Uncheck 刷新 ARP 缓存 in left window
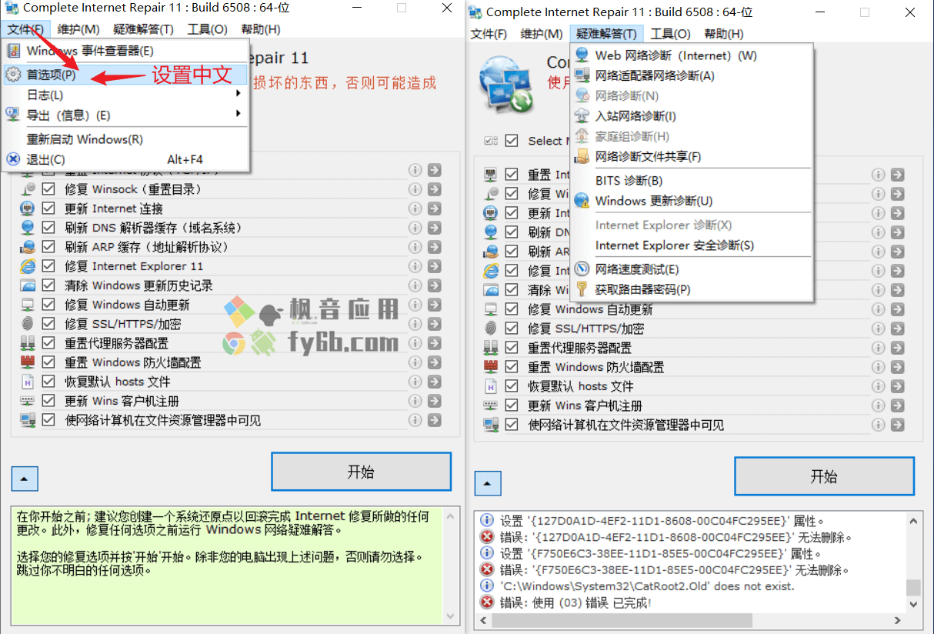Screen dimensions: 934x634 [x=48, y=247]
